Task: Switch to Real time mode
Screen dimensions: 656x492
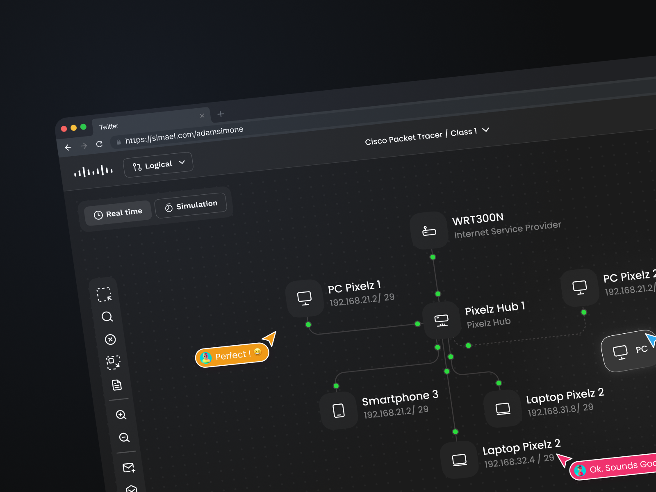Action: [x=118, y=212]
